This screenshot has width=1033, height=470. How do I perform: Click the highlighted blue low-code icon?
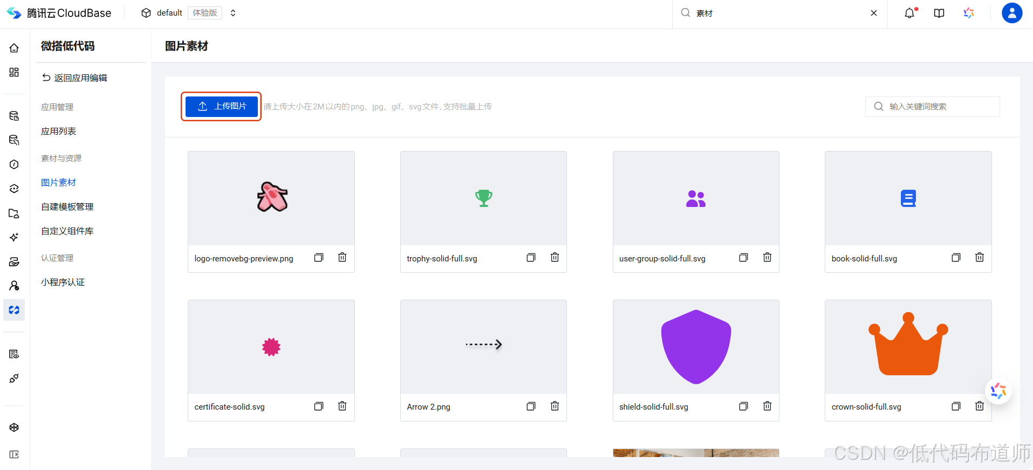(x=14, y=310)
